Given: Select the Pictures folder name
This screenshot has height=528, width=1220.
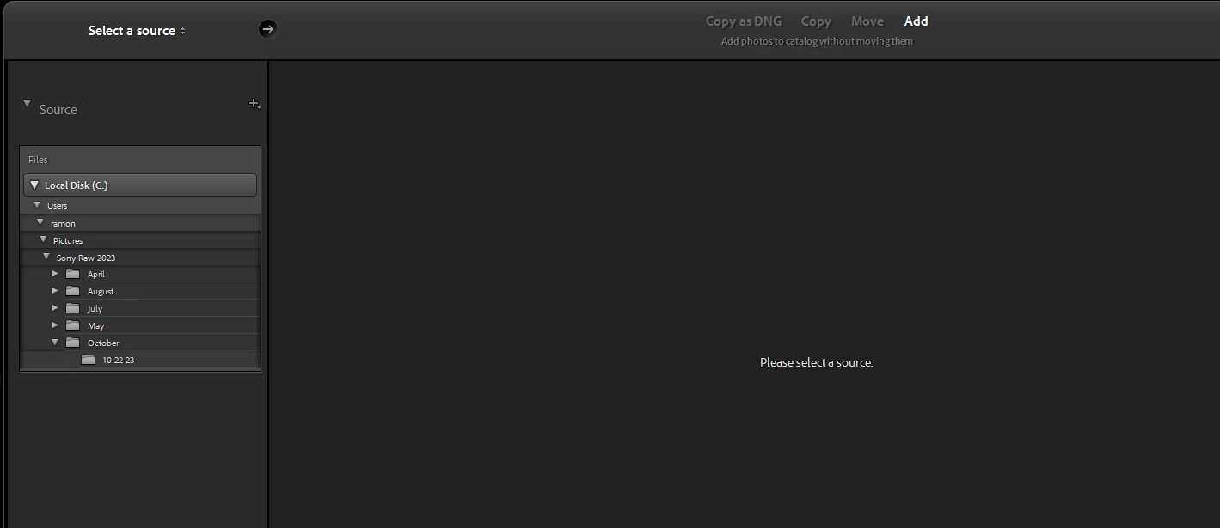Looking at the screenshot, I should (68, 241).
